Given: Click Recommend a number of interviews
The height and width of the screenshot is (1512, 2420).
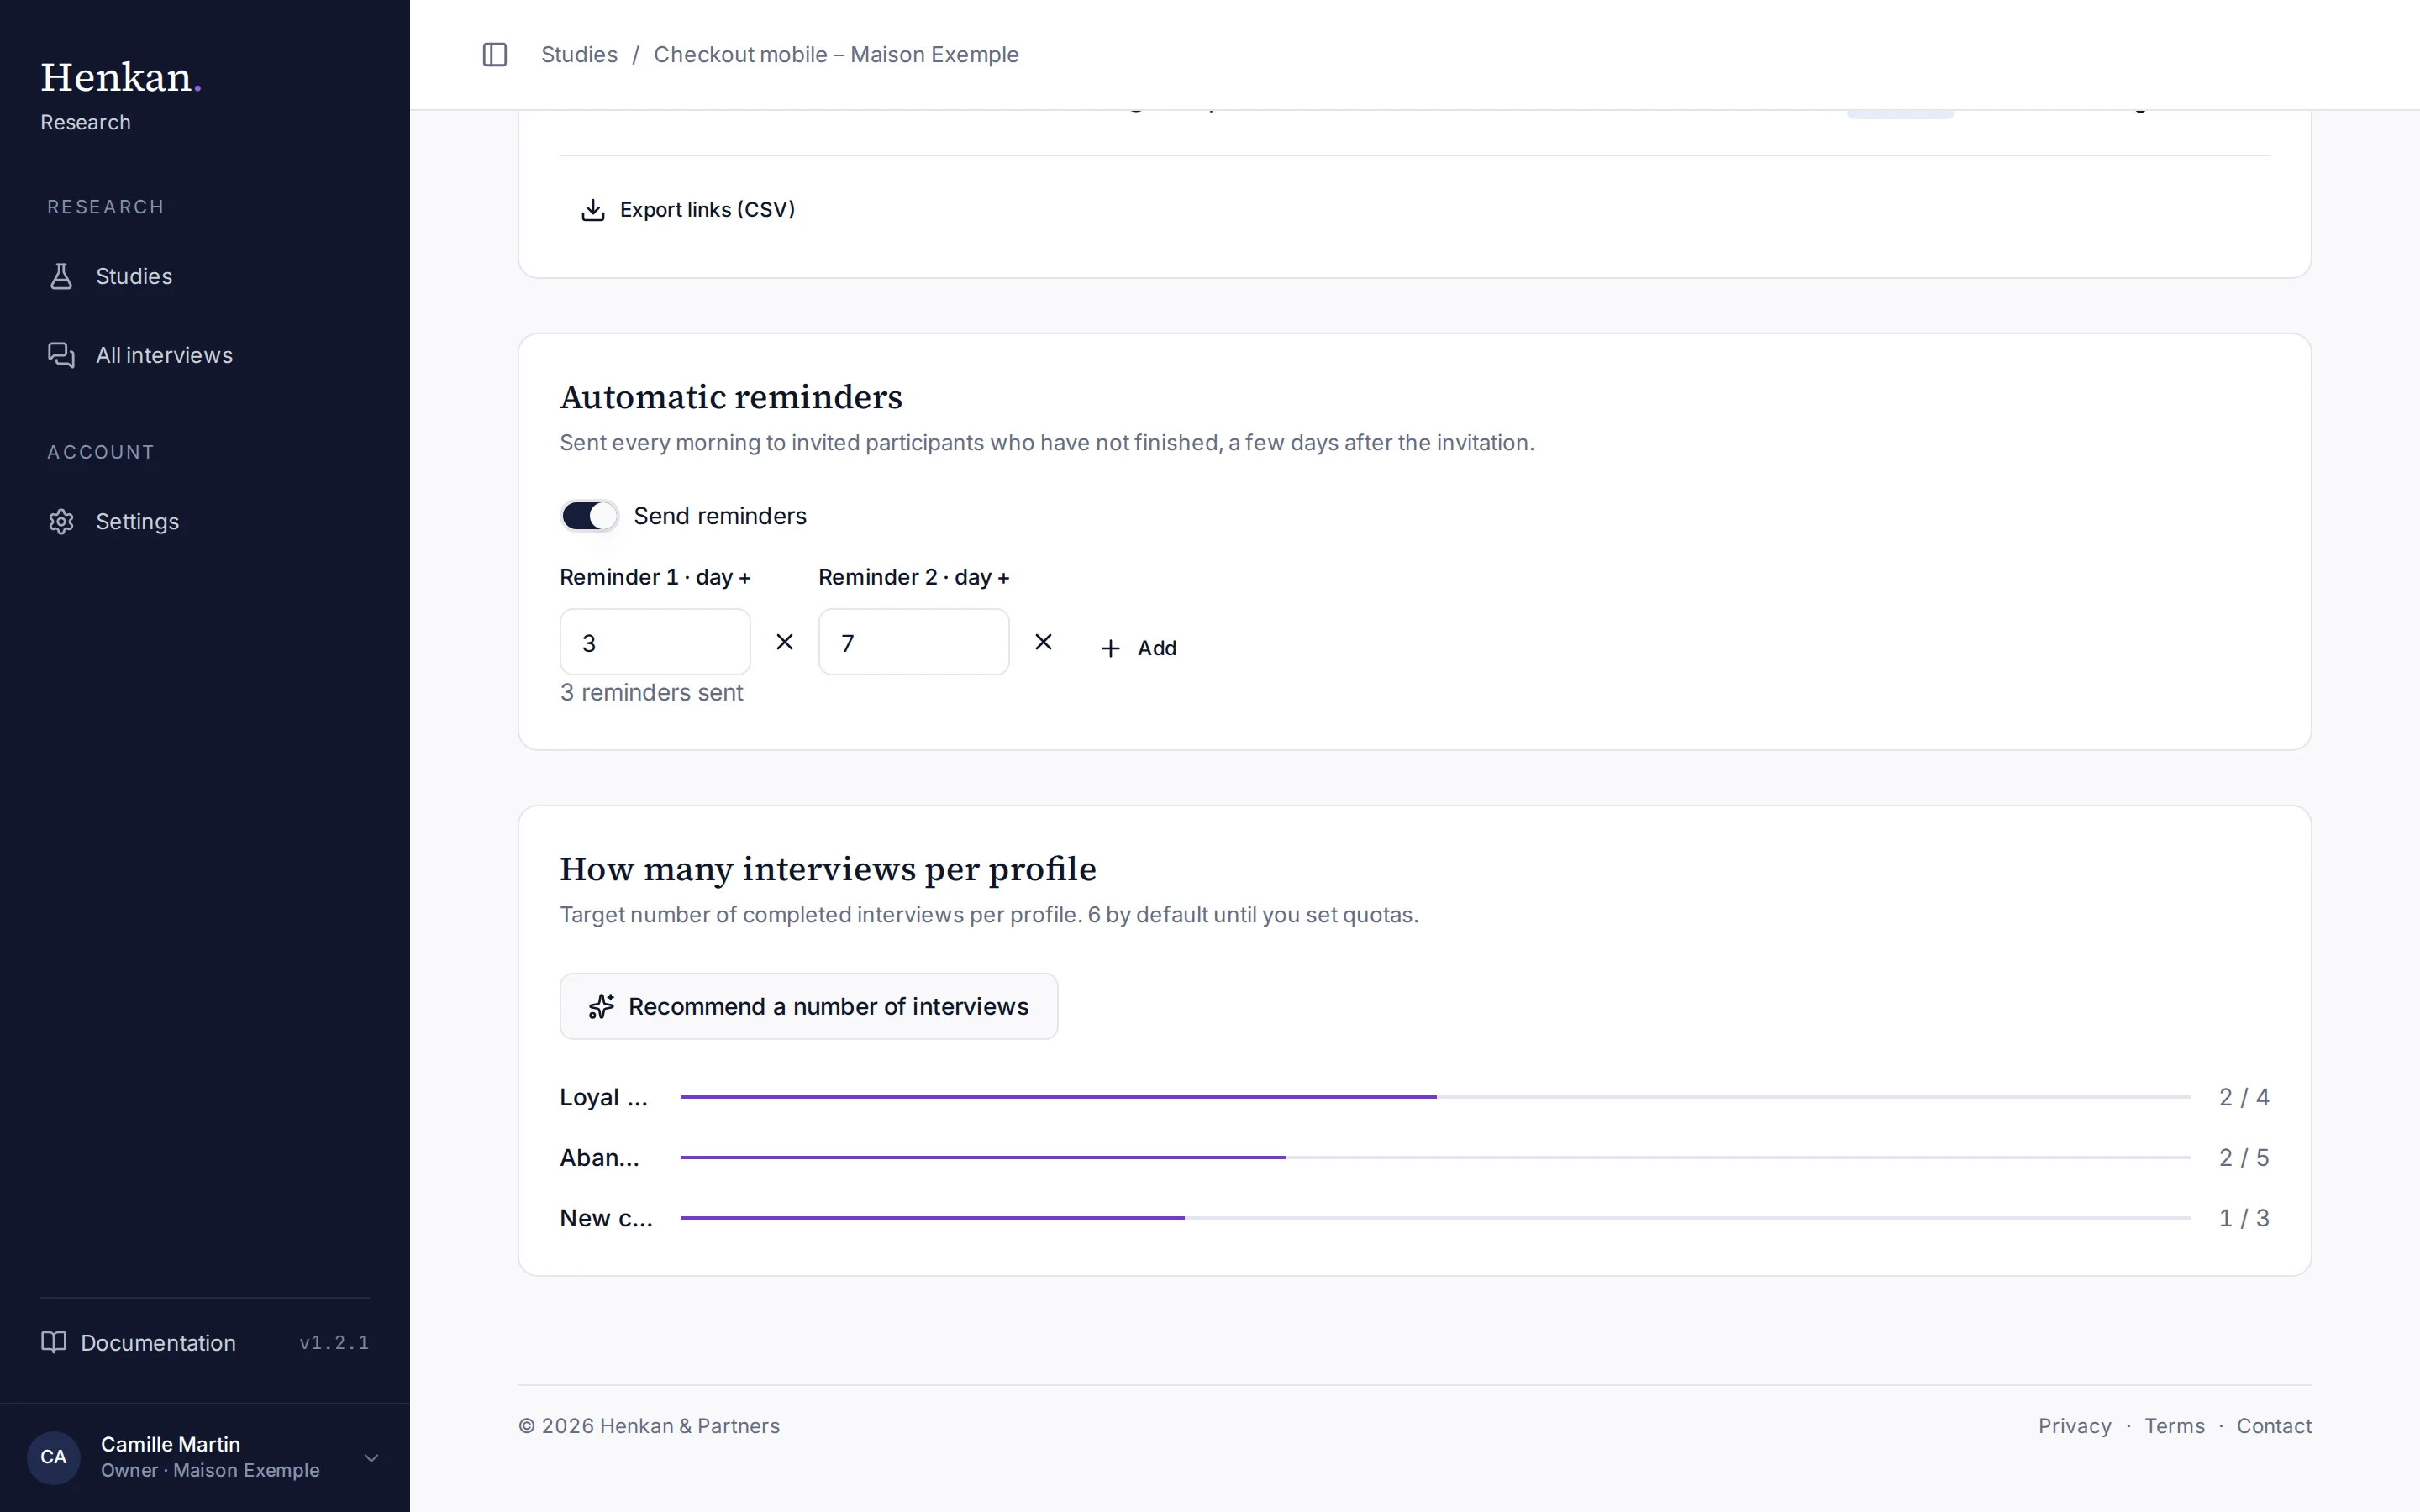Looking at the screenshot, I should [809, 1006].
